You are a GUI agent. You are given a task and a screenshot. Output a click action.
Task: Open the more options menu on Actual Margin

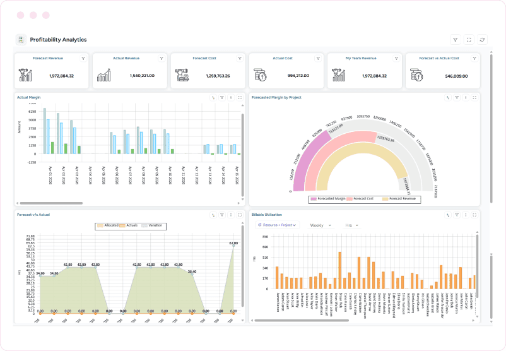point(231,97)
